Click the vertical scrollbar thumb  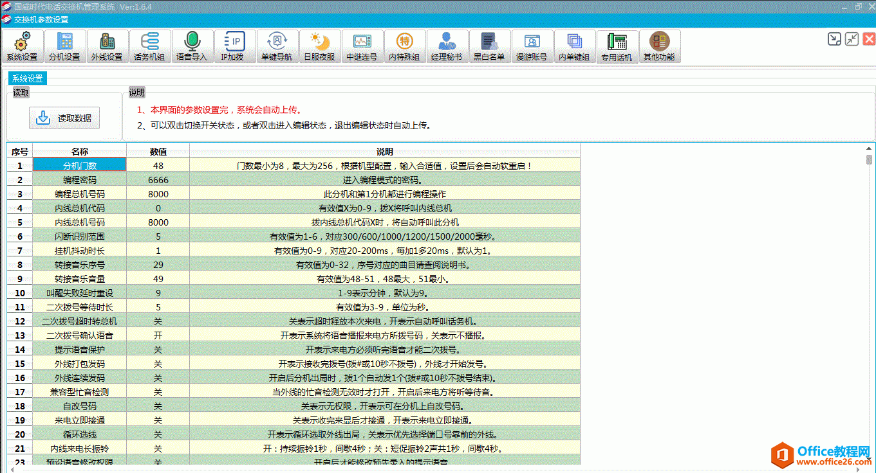pyautogui.click(x=870, y=160)
